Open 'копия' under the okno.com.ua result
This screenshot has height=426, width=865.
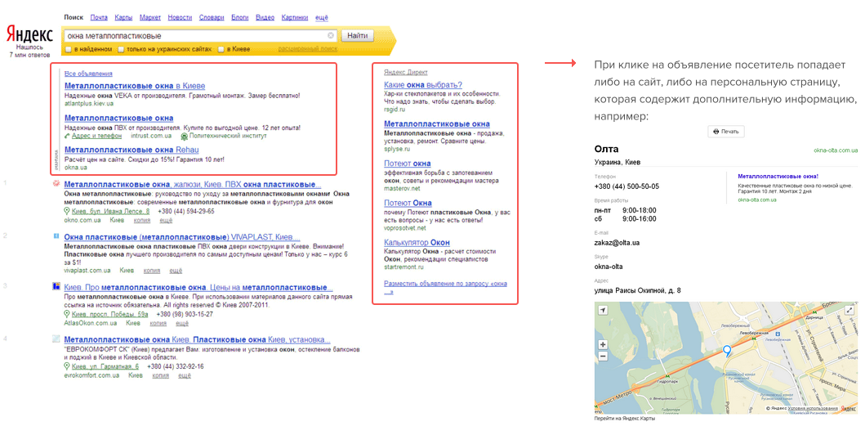click(142, 220)
